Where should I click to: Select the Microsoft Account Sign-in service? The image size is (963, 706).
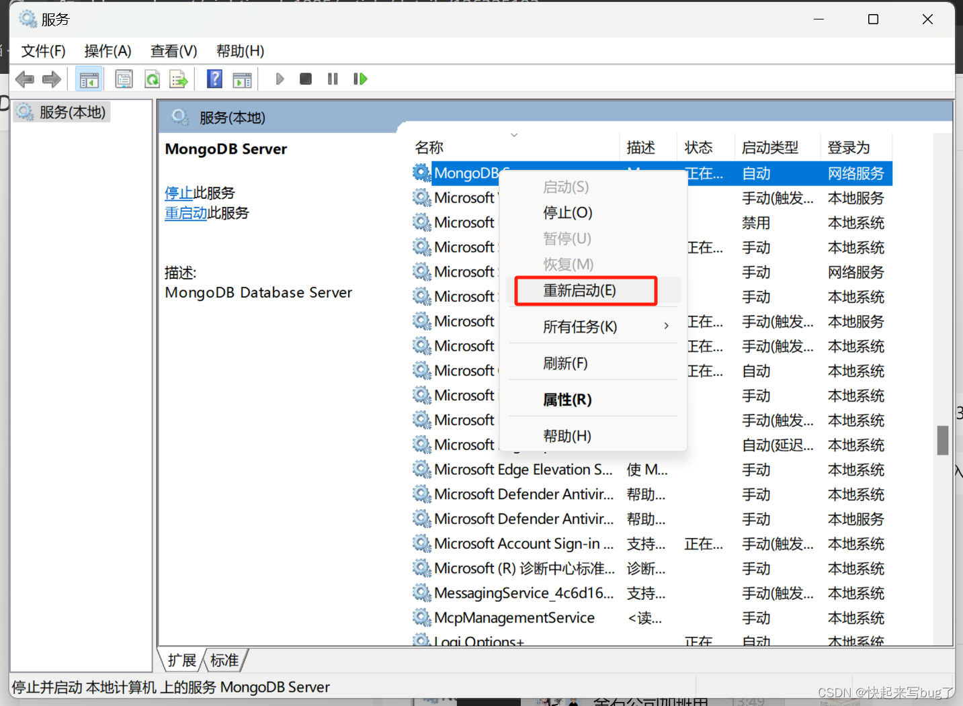(x=524, y=543)
